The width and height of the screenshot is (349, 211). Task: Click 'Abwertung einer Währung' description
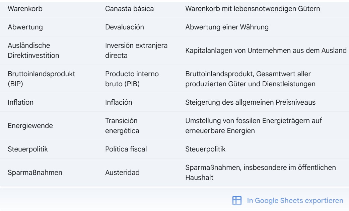tap(227, 27)
